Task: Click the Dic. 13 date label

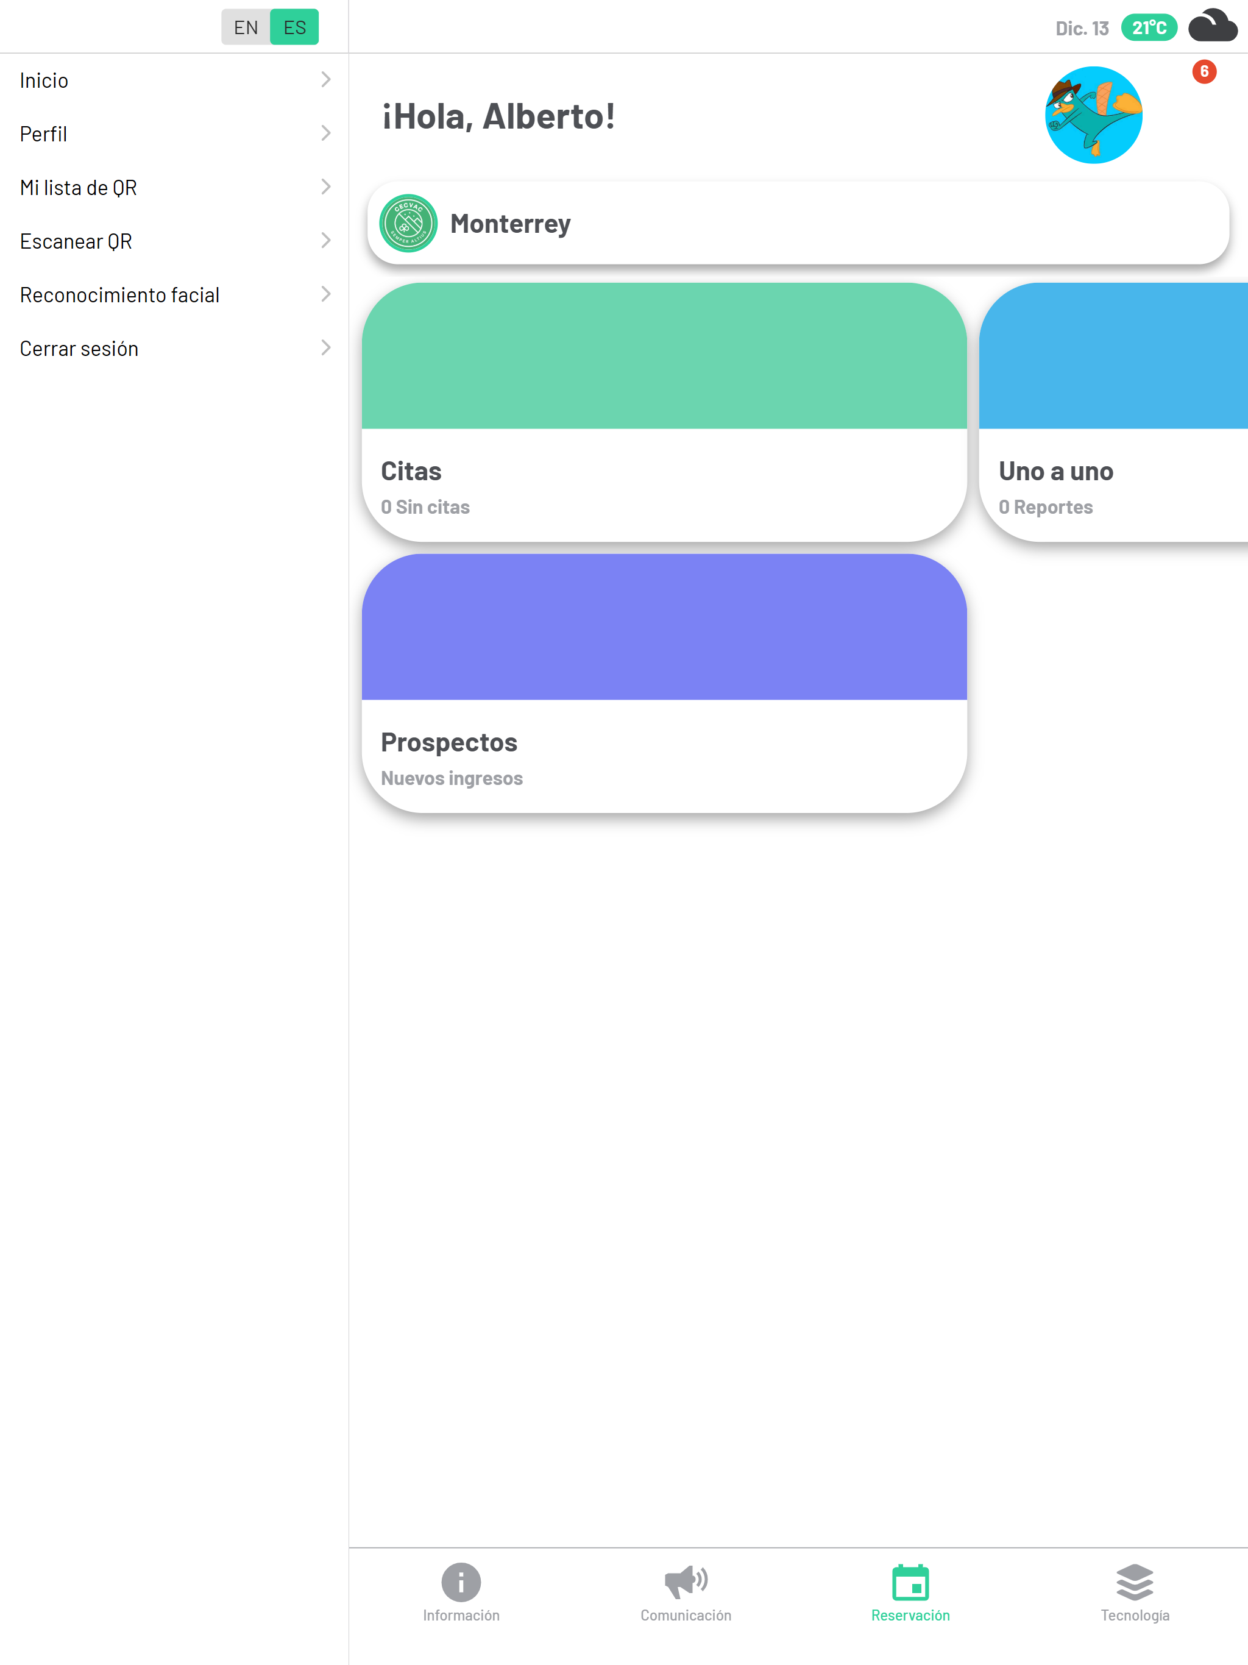Action: coord(1082,29)
